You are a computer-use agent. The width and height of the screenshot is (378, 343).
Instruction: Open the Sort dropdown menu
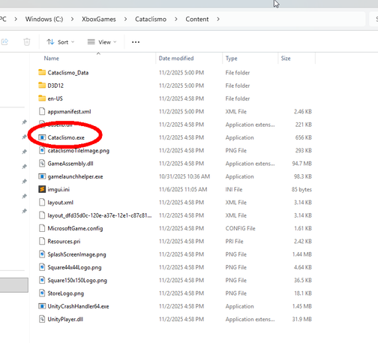(x=61, y=42)
